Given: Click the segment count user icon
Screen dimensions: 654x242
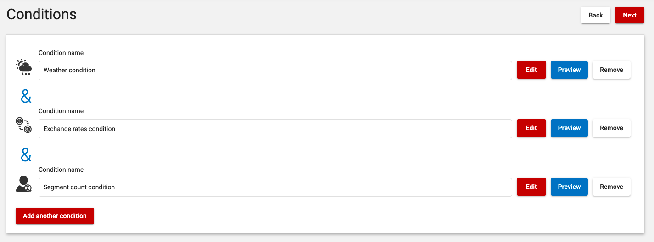Looking at the screenshot, I should click(23, 183).
